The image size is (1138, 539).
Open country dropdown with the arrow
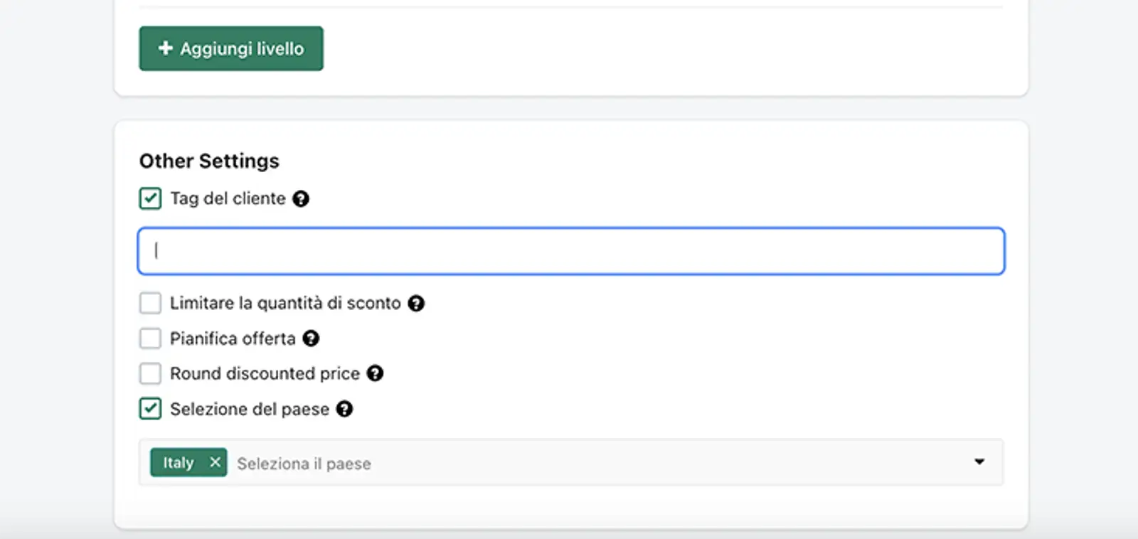979,462
